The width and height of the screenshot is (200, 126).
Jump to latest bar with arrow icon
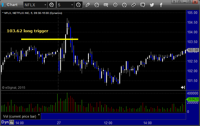pos(183,87)
